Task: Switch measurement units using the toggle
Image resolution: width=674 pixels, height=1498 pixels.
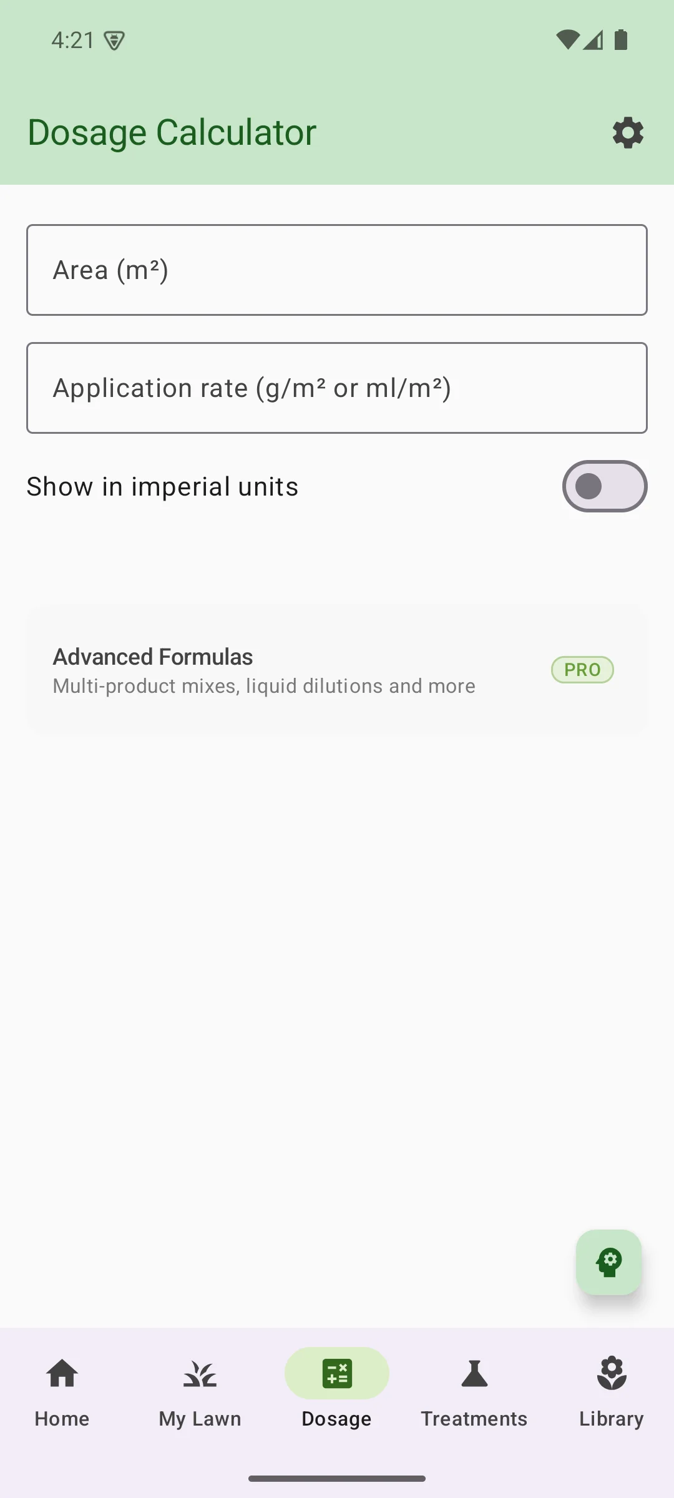Action: (603, 486)
